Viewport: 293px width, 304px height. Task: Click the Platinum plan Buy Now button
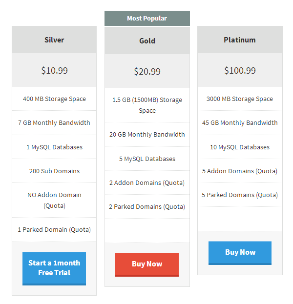pos(240,253)
